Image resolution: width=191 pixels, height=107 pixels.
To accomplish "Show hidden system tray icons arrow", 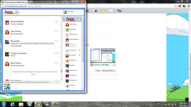I will tap(162, 104).
